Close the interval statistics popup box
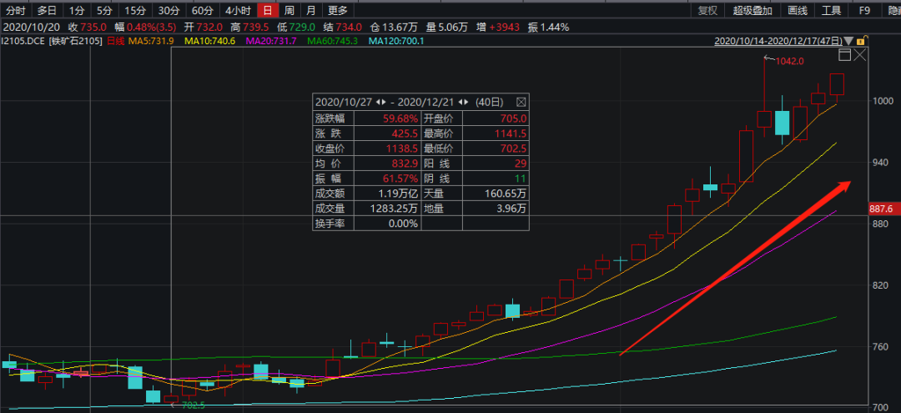Screen dimensions: 901x413 coord(521,103)
